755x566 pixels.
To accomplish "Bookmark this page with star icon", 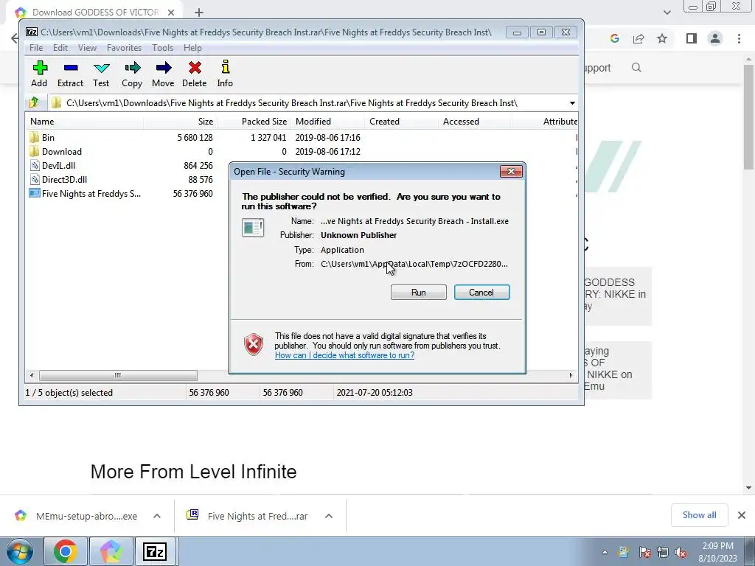I will 662,38.
